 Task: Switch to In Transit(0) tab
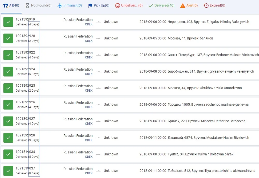(69, 6)
